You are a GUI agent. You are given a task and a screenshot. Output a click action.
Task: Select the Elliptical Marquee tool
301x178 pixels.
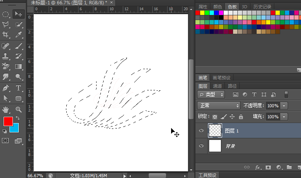pyautogui.click(x=6, y=14)
